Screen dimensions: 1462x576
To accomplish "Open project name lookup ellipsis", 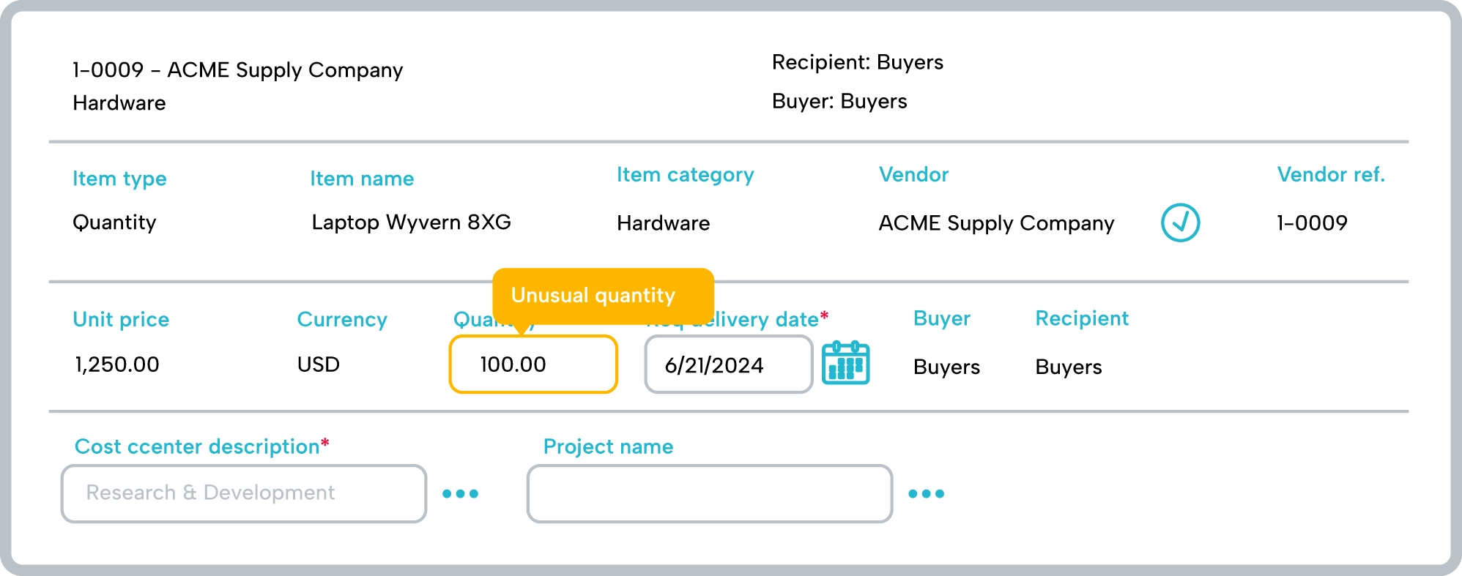I will (926, 494).
